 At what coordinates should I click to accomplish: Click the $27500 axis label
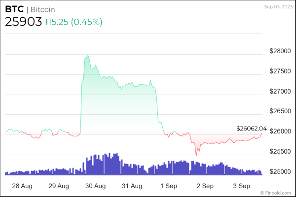click(280, 71)
